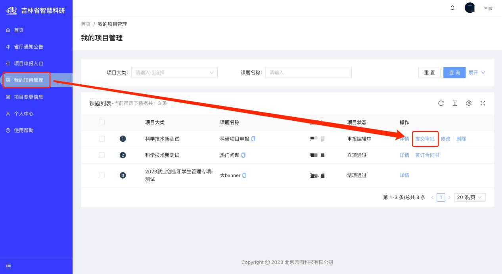
Task: Copy the 科研项目申报 project name icon
Action: (x=253, y=139)
